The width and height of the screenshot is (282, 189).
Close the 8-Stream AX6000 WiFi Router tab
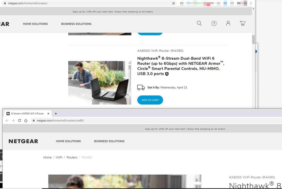click(x=48, y=114)
